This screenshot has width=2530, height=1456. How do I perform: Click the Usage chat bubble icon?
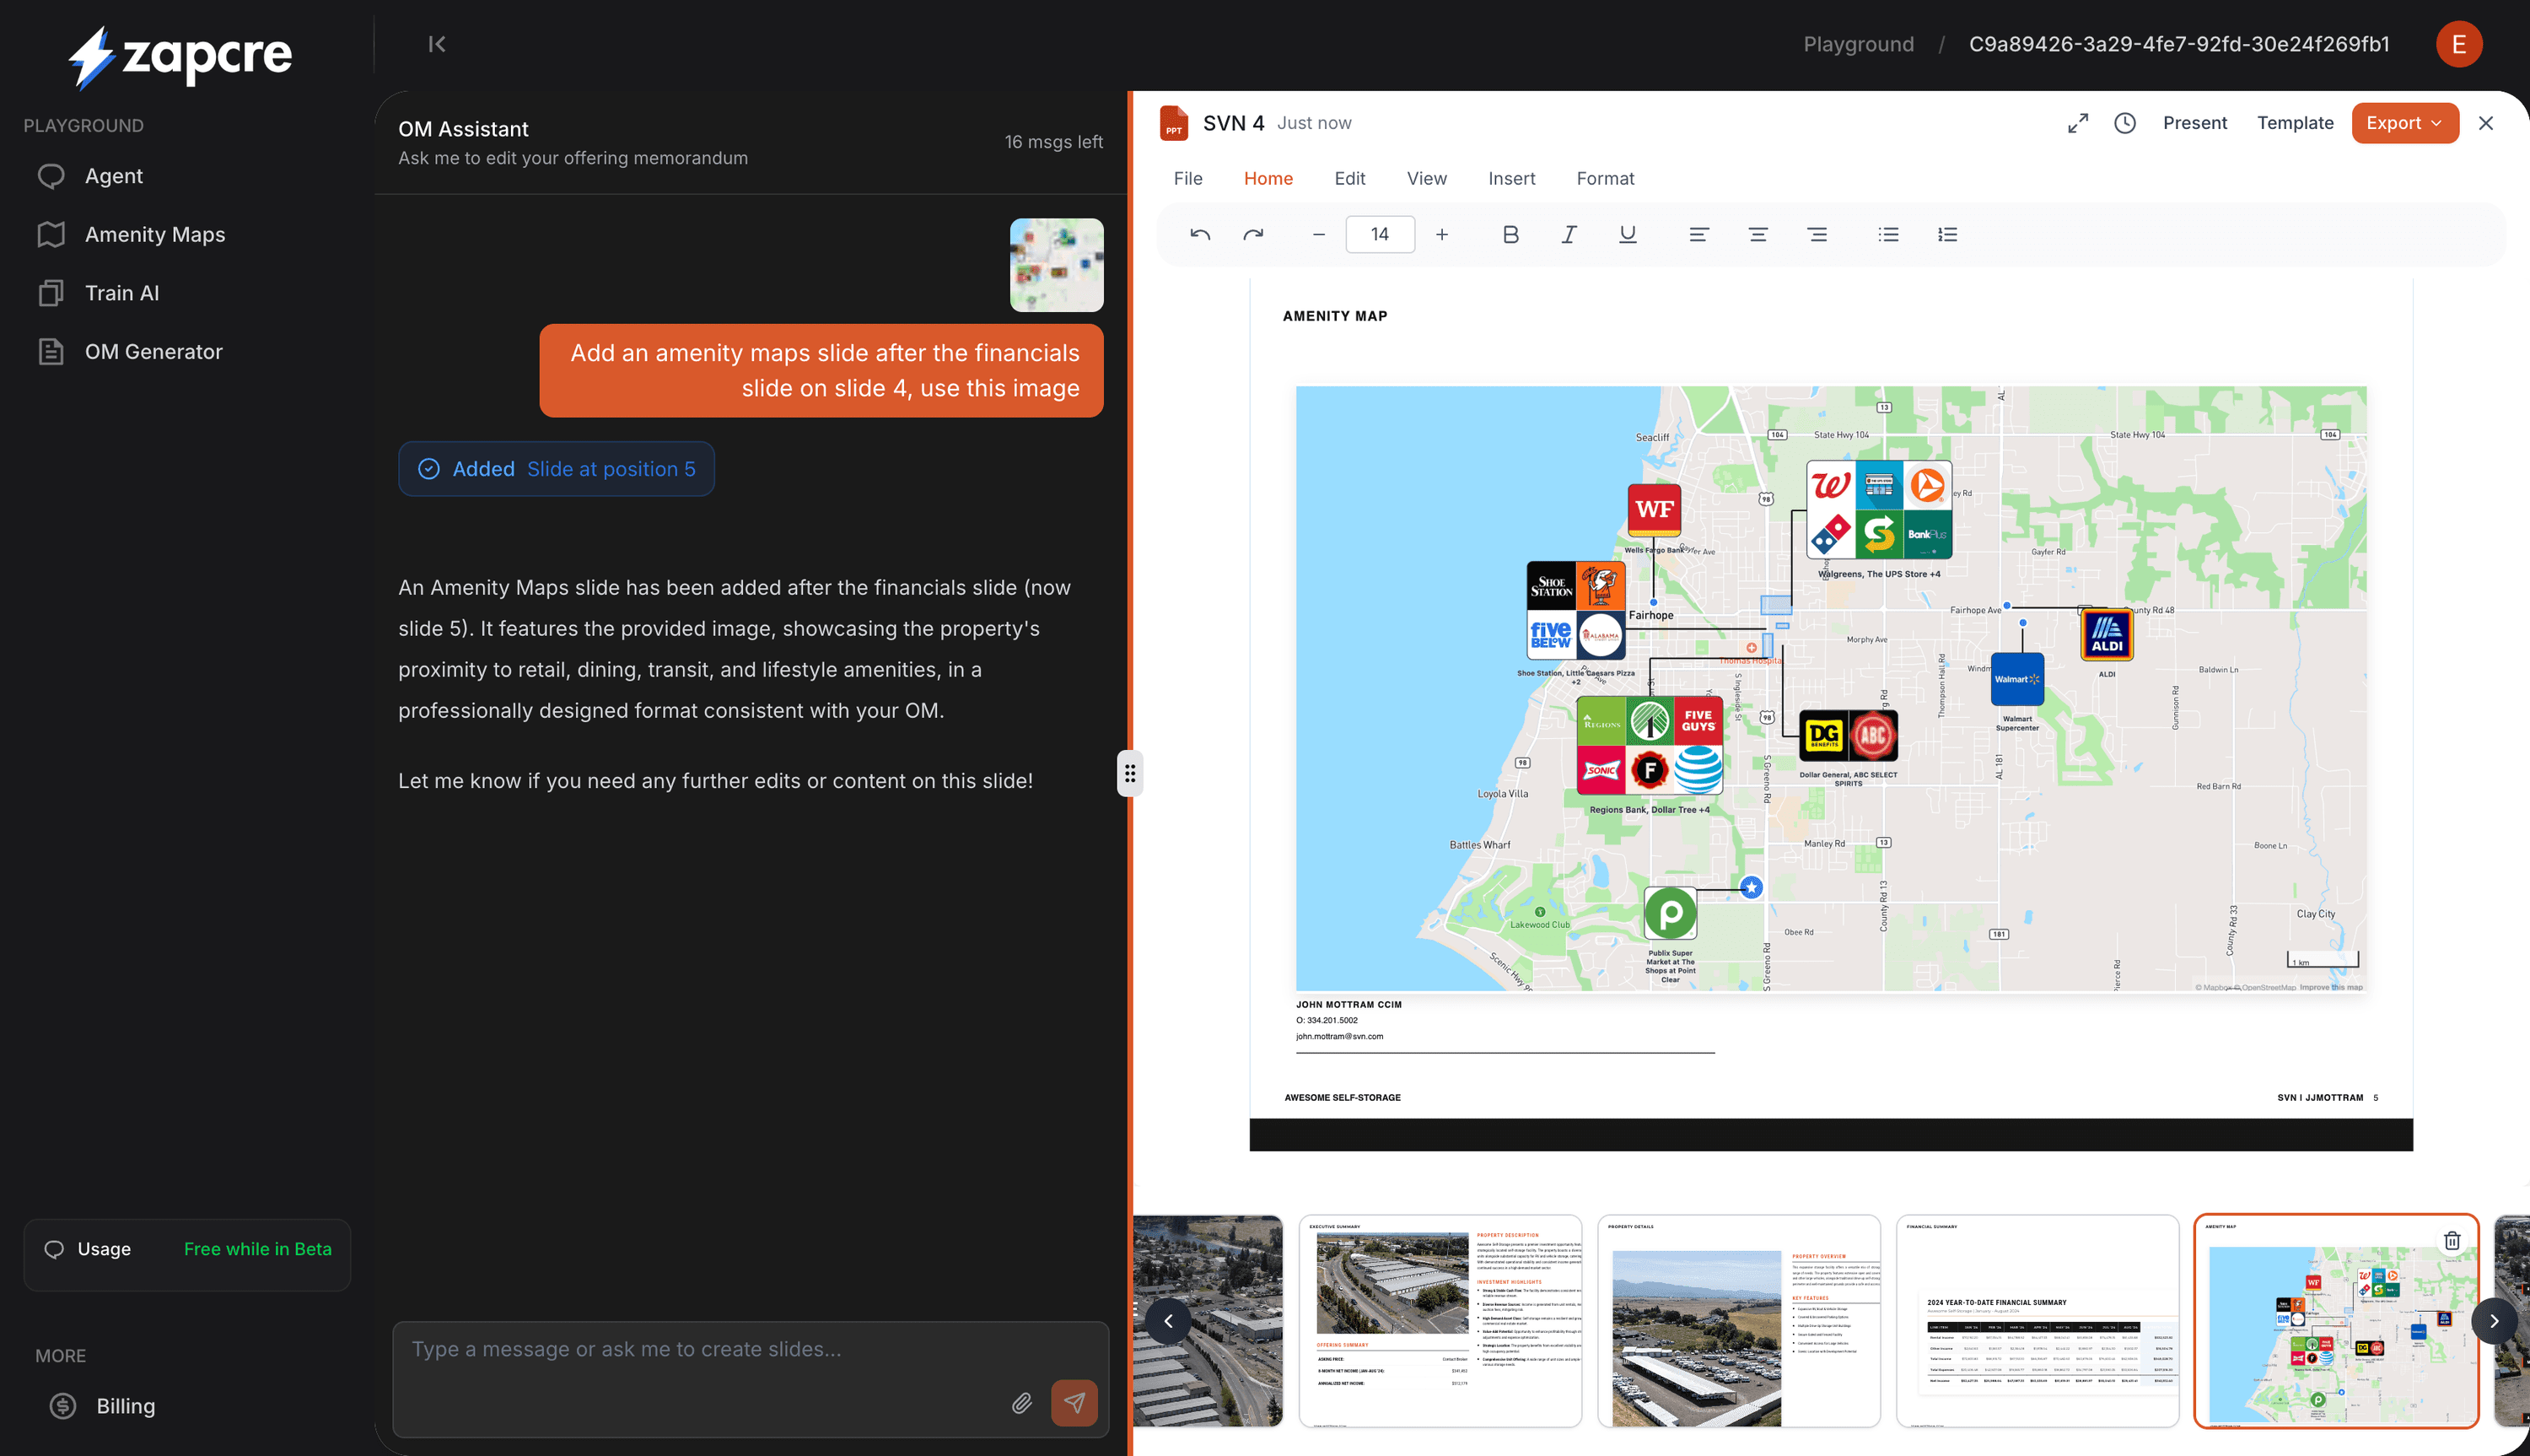click(x=54, y=1249)
